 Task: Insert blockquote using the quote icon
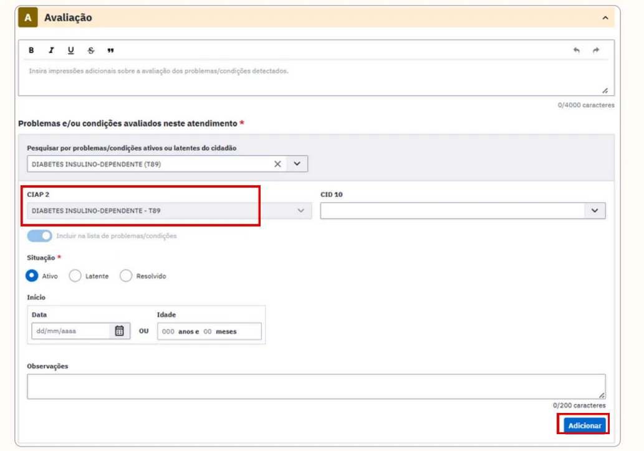[110, 50]
